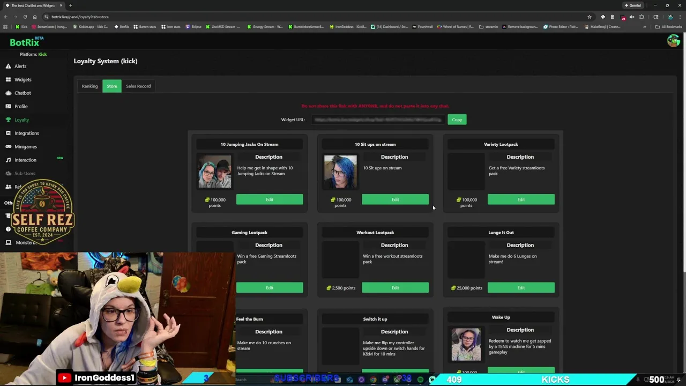Viewport: 686px width, 386px height.
Task: Go to the browser home page
Action: coord(35,17)
